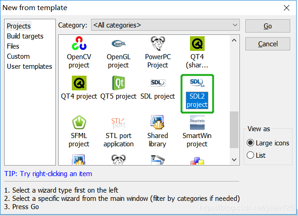298x216 pixels.
Task: Select the SDL2 project template icon
Action: pyautogui.click(x=197, y=83)
